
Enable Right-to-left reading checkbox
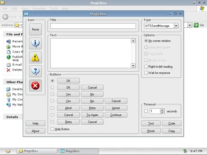coord(146,66)
